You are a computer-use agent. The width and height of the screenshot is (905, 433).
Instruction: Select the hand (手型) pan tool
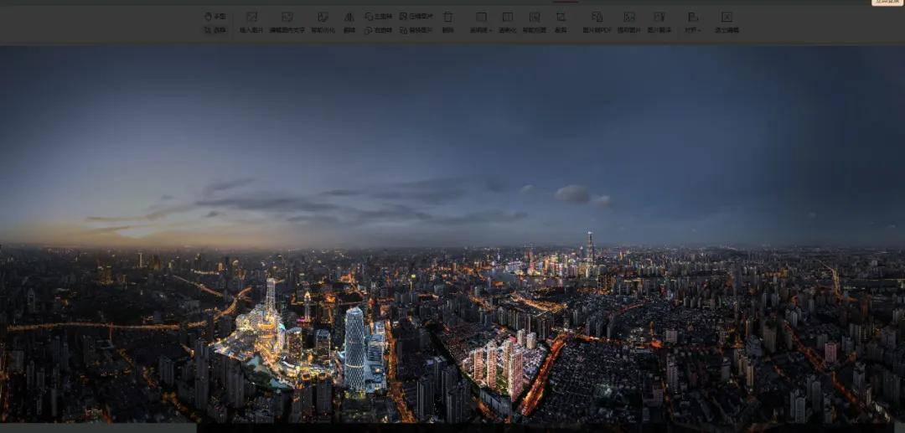(215, 16)
